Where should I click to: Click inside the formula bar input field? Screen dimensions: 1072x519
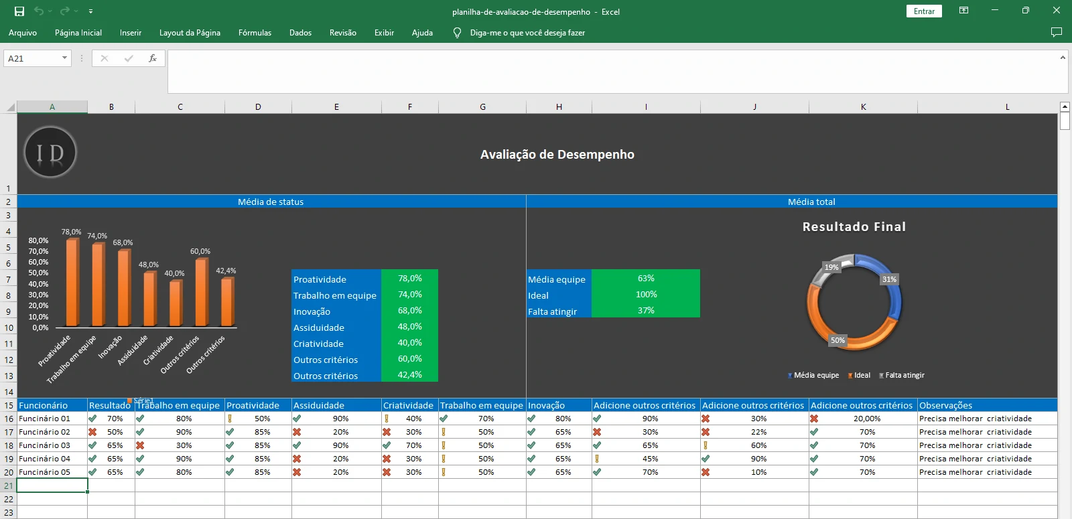[x=603, y=71]
